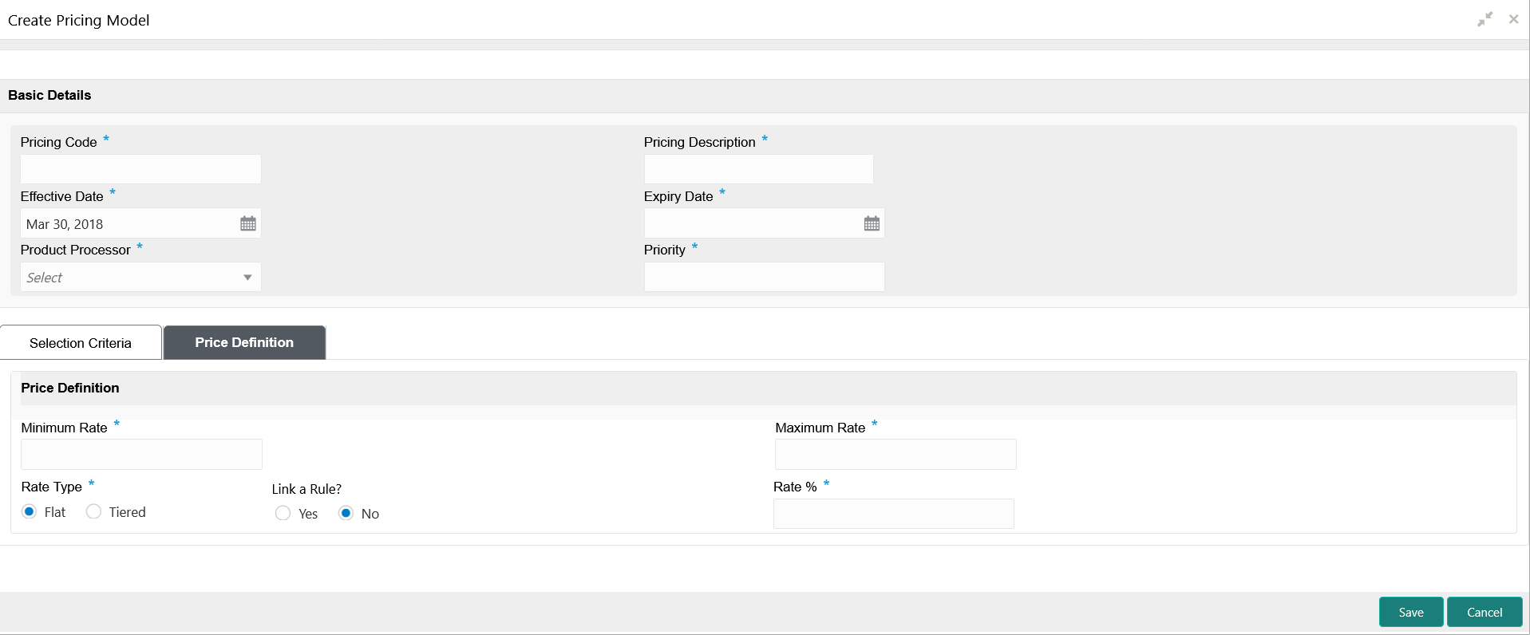This screenshot has height=635, width=1530.
Task: Collapse the Create Pricing Model dialog
Action: pyautogui.click(x=1485, y=20)
